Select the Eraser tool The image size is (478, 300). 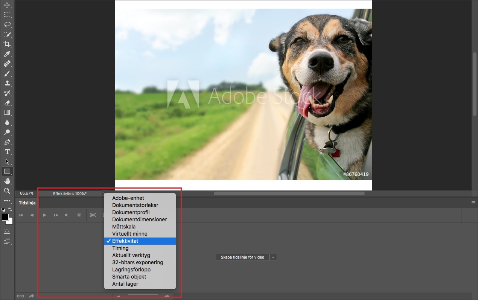tap(7, 103)
